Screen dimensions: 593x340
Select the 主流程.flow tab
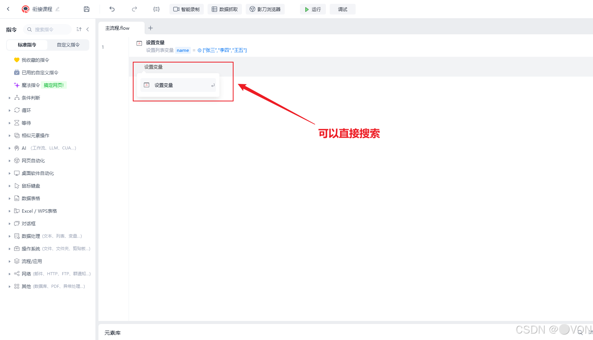click(117, 28)
